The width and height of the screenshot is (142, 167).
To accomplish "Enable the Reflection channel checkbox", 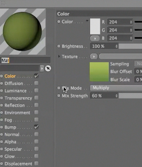I will pos(36,105).
